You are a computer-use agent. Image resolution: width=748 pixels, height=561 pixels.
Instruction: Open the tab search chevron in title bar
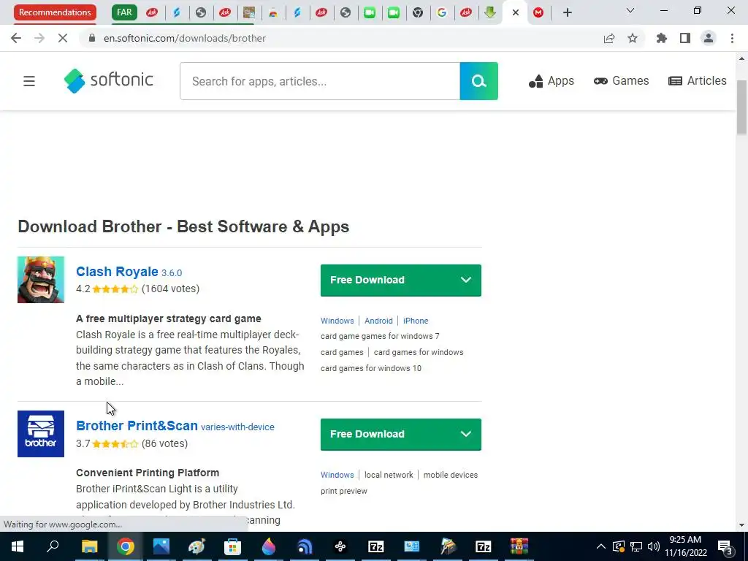click(x=630, y=10)
